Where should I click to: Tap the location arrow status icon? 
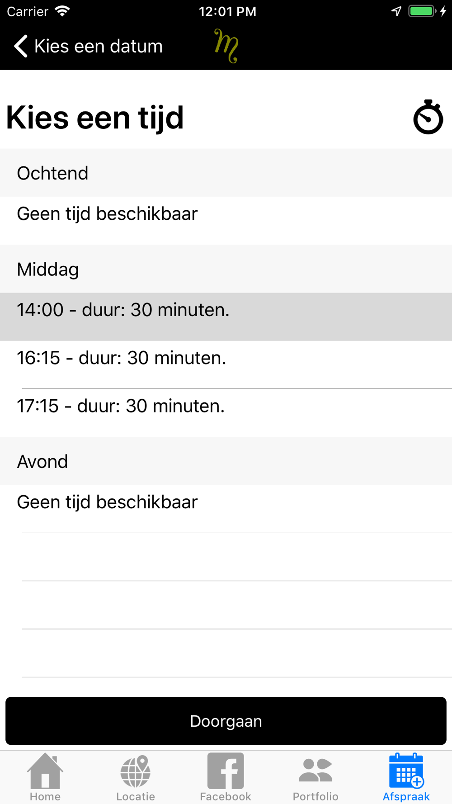[396, 11]
